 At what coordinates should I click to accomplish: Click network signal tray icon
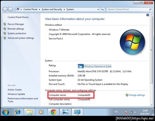pyautogui.click(x=131, y=112)
